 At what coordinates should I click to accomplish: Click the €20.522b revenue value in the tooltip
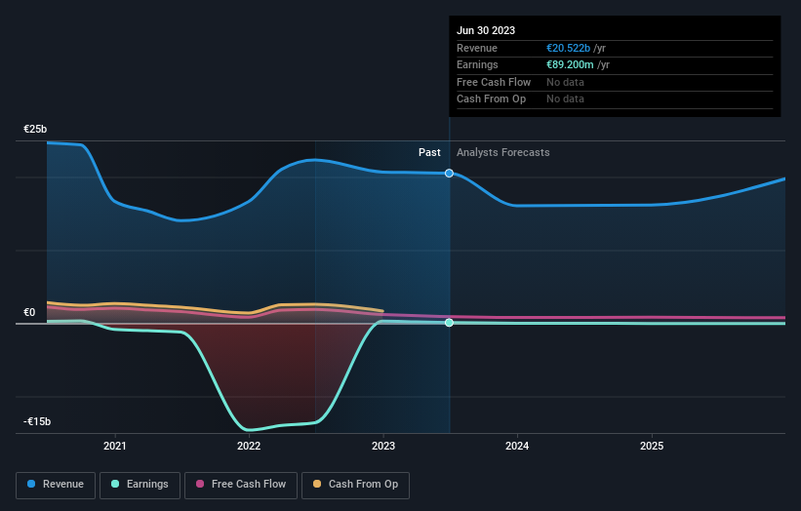tap(568, 48)
